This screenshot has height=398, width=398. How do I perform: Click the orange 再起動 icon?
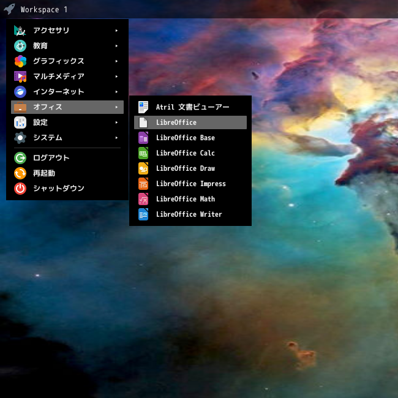click(20, 173)
